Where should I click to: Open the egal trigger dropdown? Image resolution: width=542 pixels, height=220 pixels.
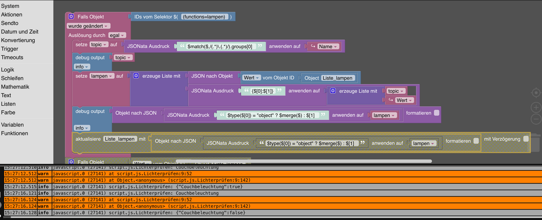(117, 35)
